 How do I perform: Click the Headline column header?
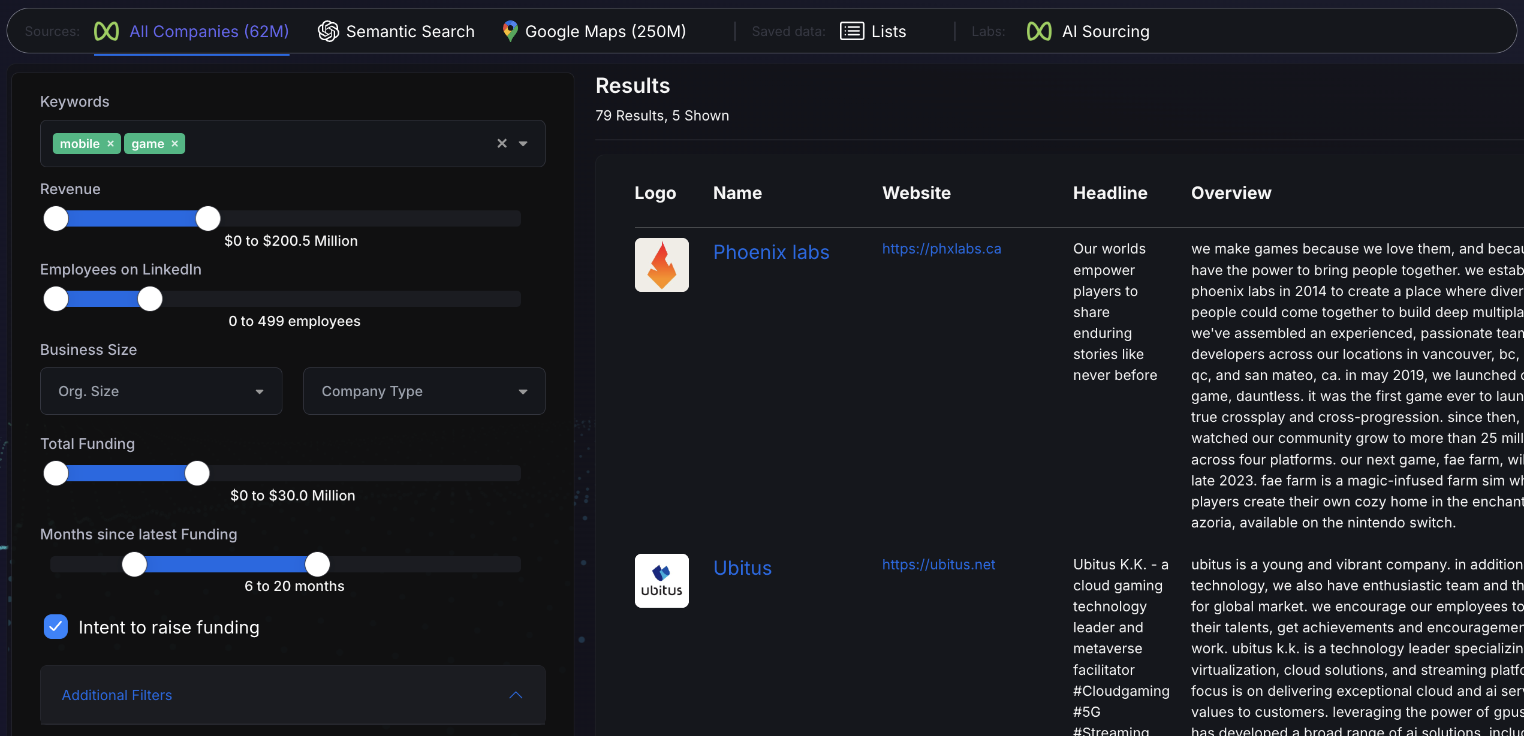pos(1110,193)
